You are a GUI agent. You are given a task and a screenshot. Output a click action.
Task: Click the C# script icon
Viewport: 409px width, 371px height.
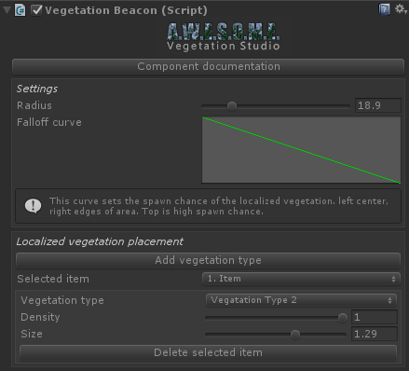click(20, 10)
